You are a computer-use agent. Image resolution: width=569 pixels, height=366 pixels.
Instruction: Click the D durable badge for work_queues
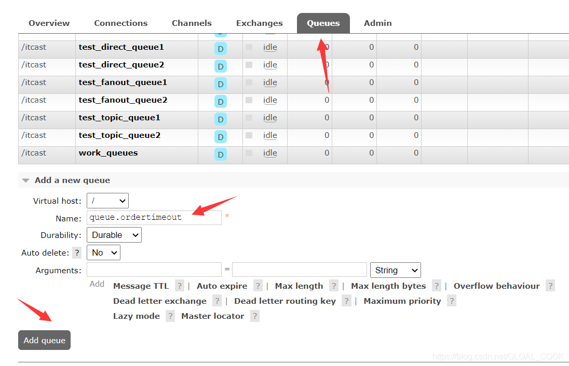pos(220,154)
